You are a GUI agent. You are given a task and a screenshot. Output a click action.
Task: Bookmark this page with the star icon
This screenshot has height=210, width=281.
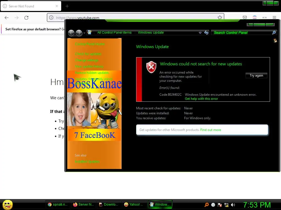(x=220, y=17)
